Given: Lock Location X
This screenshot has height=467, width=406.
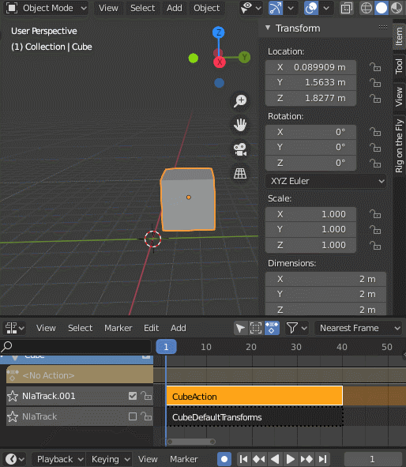Looking at the screenshot, I should click(375, 67).
